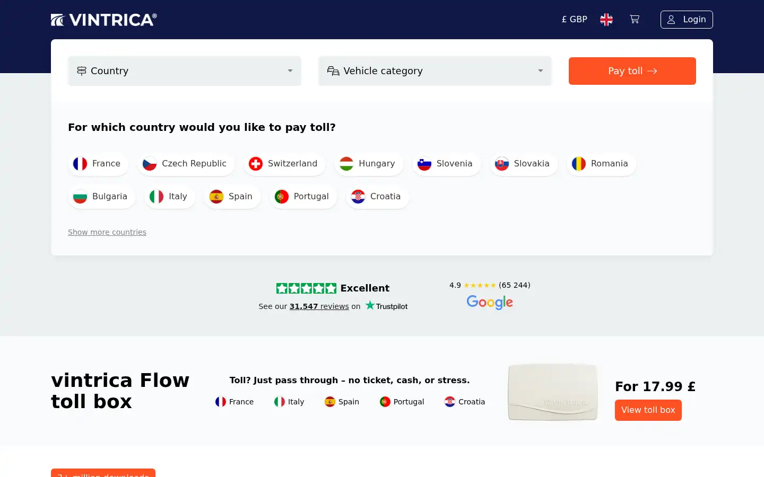
Task: Open the 31,547 reviews link
Action: tap(319, 306)
